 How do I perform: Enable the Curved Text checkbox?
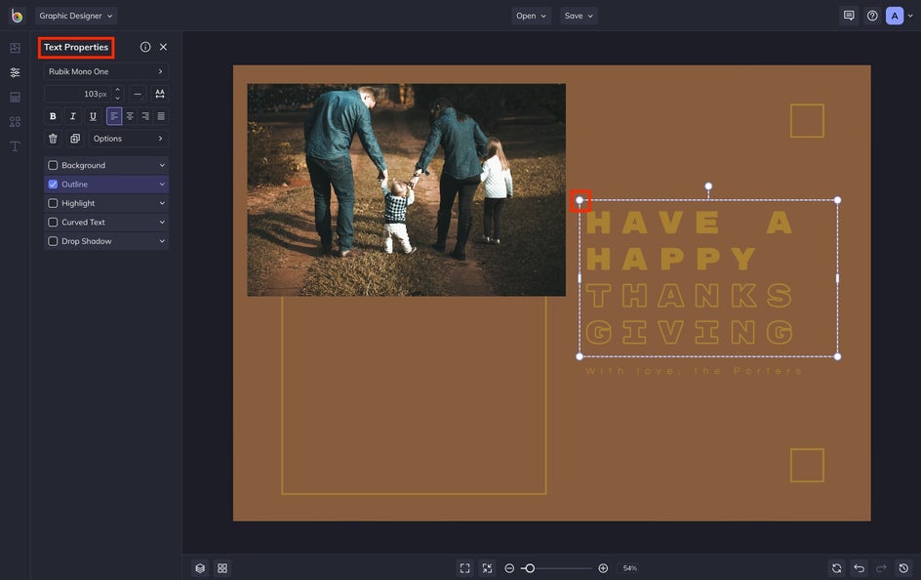pyautogui.click(x=53, y=222)
